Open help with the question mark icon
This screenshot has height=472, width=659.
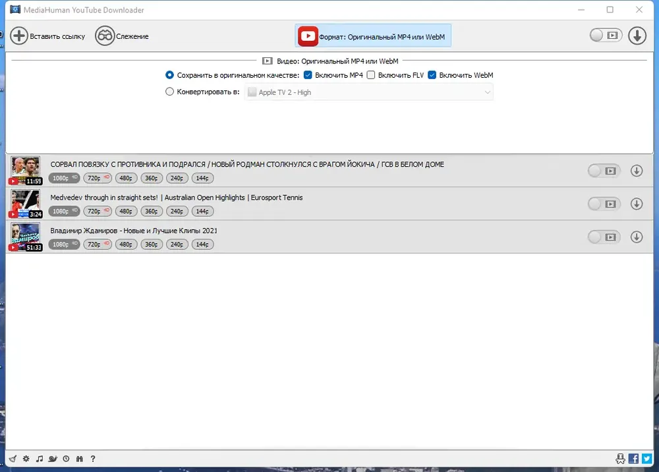click(93, 459)
